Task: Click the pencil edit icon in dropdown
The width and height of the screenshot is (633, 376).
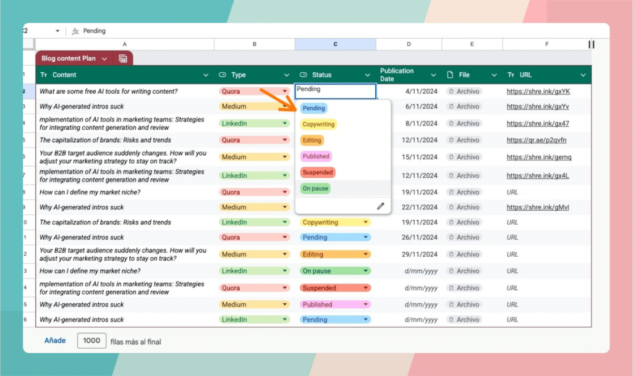Action: (x=381, y=206)
